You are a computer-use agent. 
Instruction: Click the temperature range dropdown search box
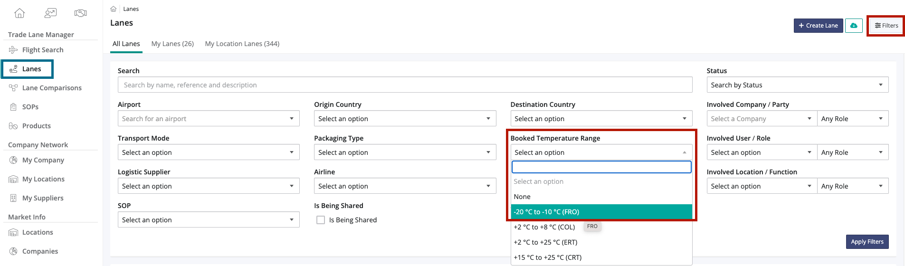tap(601, 167)
